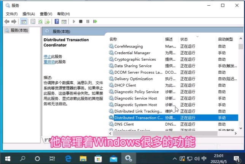Show hidden tray icons chevron
Viewport: 245px width, 164px height.
(175, 159)
